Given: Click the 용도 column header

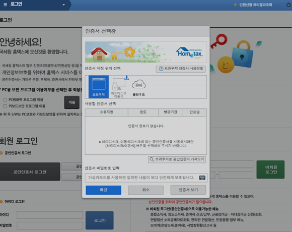Looking at the screenshot, I should point(143,112).
